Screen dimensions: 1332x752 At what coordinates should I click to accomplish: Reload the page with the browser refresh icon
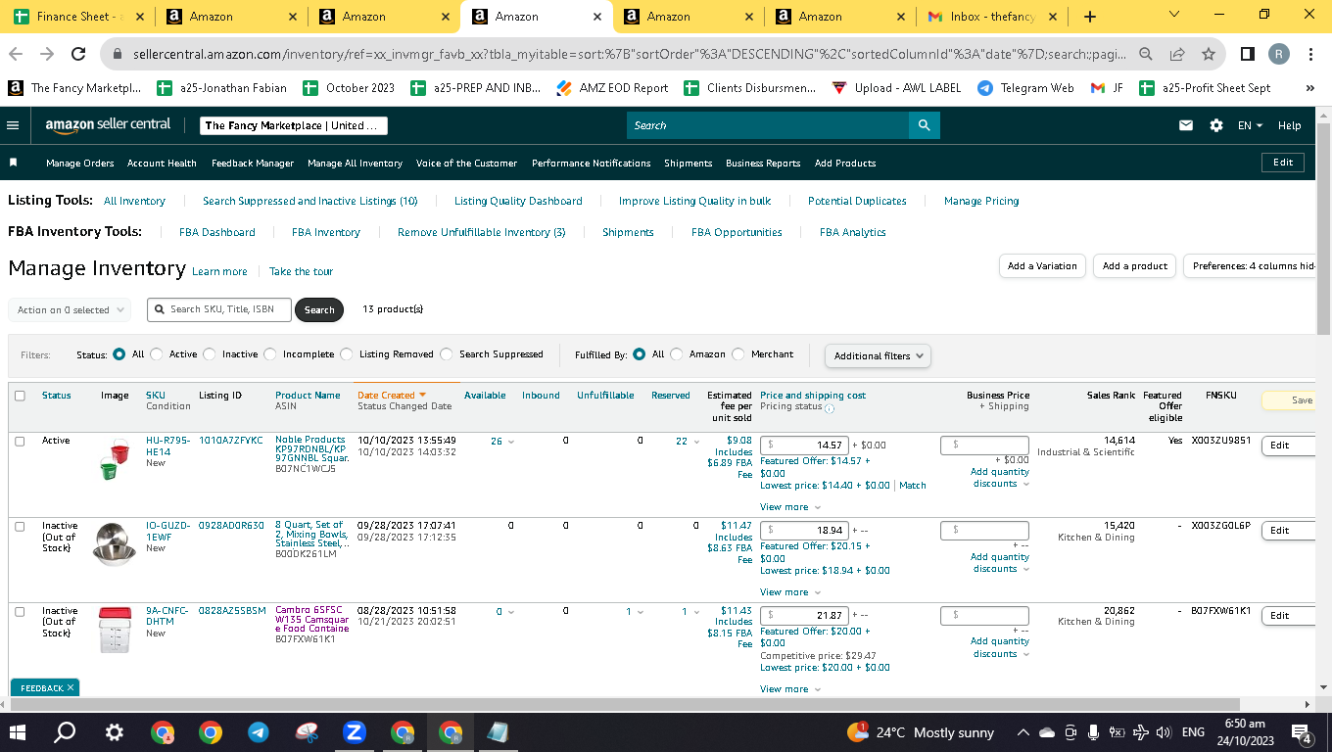tap(79, 54)
